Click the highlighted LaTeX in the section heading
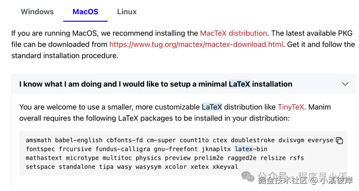Image resolution: width=359 pixels, height=191 pixels. pyautogui.click(x=239, y=84)
